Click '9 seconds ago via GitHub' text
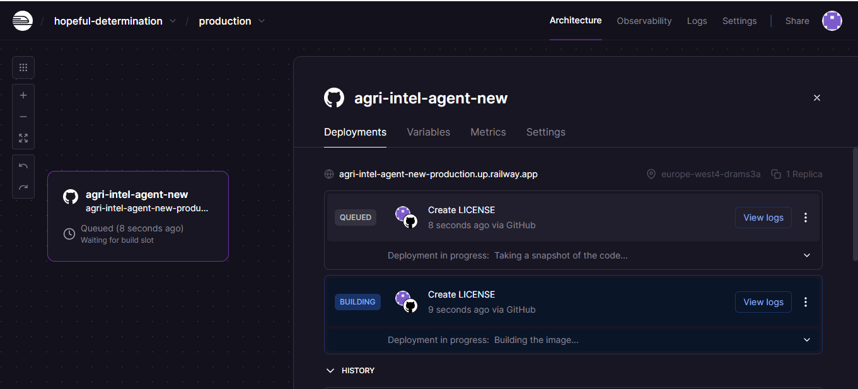 [x=482, y=310]
